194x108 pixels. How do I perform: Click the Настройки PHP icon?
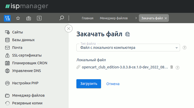click(7, 83)
